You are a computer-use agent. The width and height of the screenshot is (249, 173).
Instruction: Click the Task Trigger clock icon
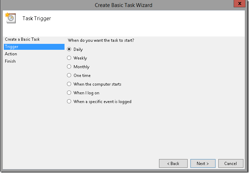click(10, 18)
